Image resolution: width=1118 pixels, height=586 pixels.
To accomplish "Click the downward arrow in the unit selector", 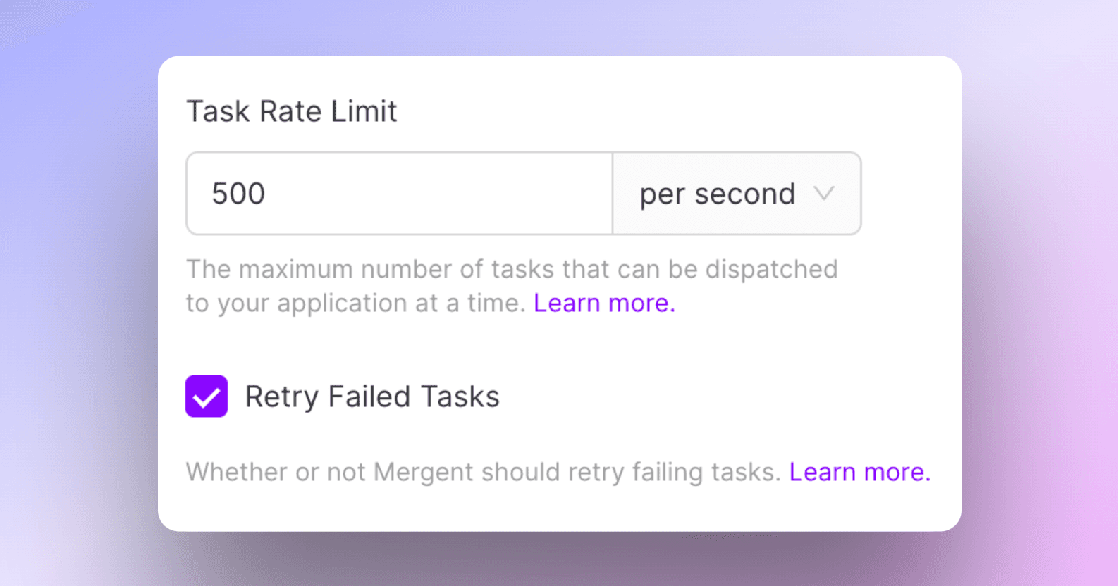I will [x=825, y=194].
